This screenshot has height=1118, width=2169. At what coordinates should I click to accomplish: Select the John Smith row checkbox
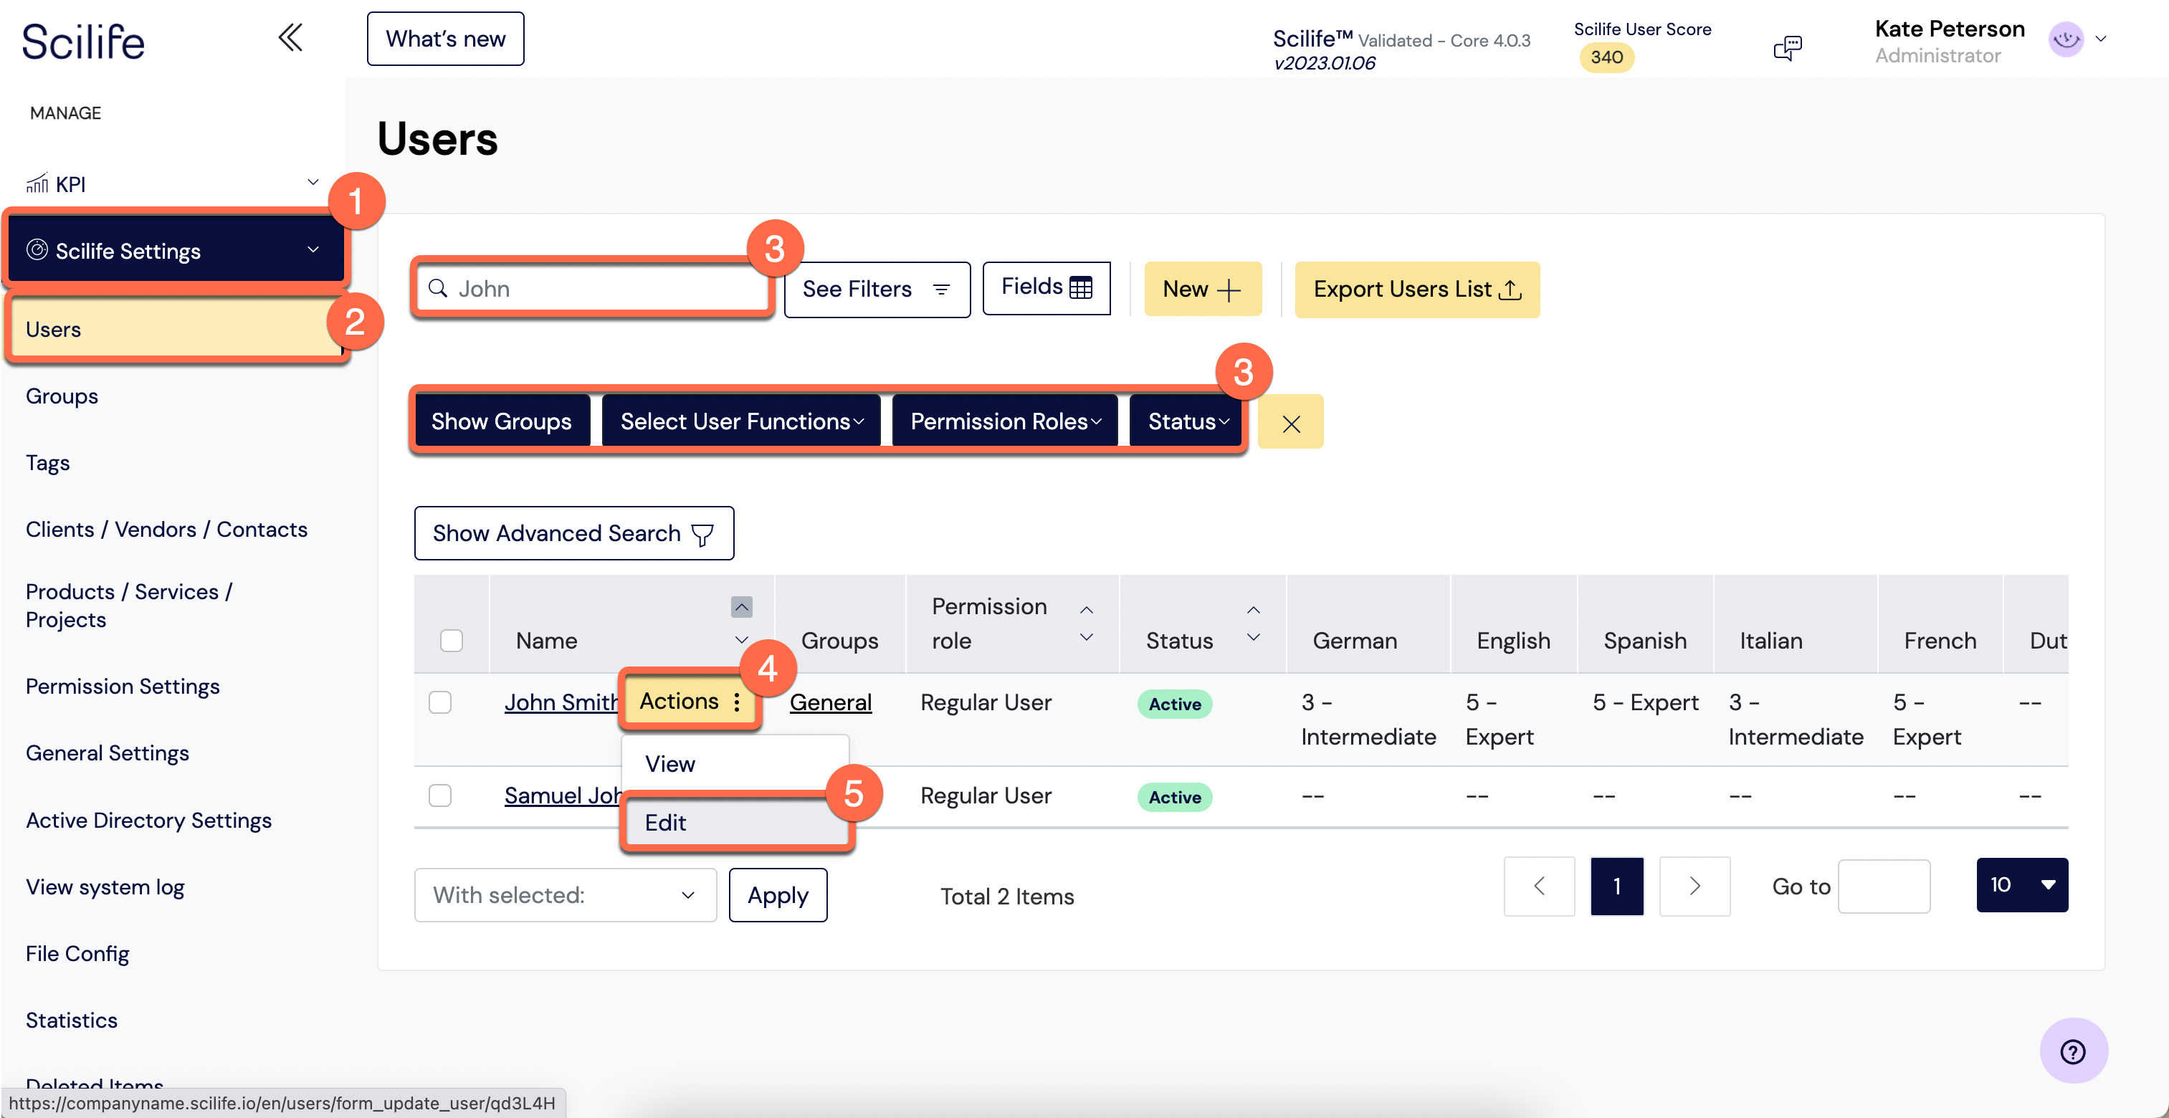pos(439,702)
